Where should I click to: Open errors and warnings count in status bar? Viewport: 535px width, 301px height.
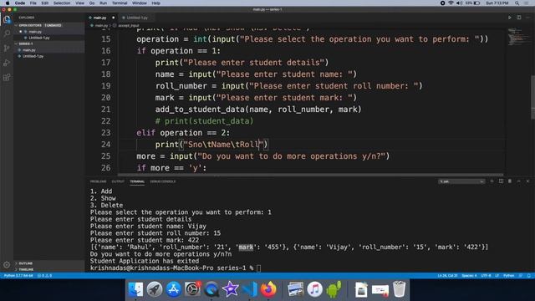coord(44,275)
